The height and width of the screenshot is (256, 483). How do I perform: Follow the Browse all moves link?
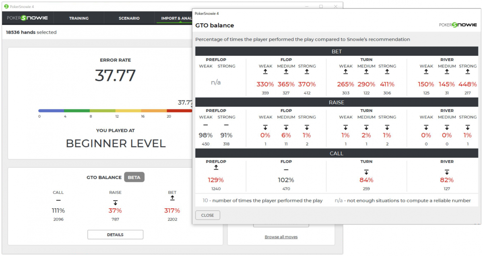click(281, 237)
